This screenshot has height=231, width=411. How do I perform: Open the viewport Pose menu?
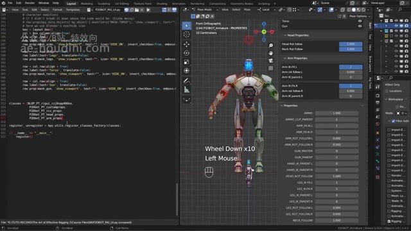click(247, 10)
